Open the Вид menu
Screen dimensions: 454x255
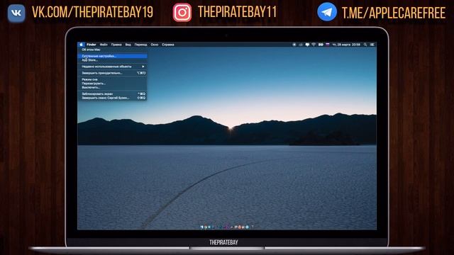(x=128, y=45)
